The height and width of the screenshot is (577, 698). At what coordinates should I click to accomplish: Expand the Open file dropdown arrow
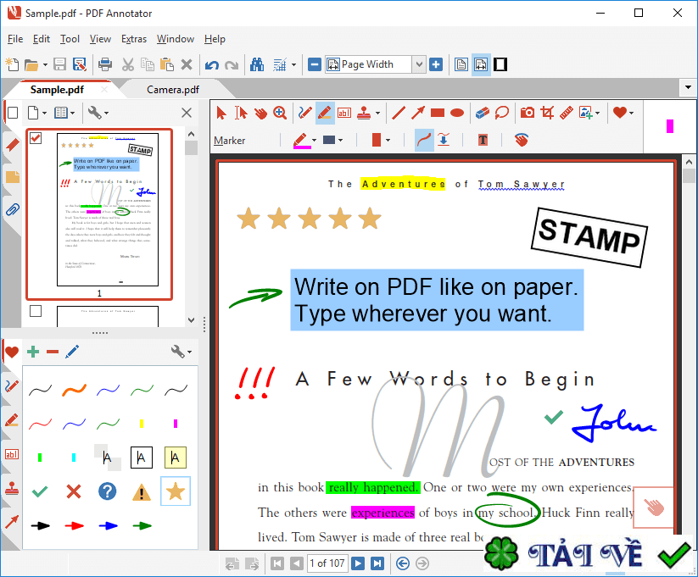click(x=45, y=65)
